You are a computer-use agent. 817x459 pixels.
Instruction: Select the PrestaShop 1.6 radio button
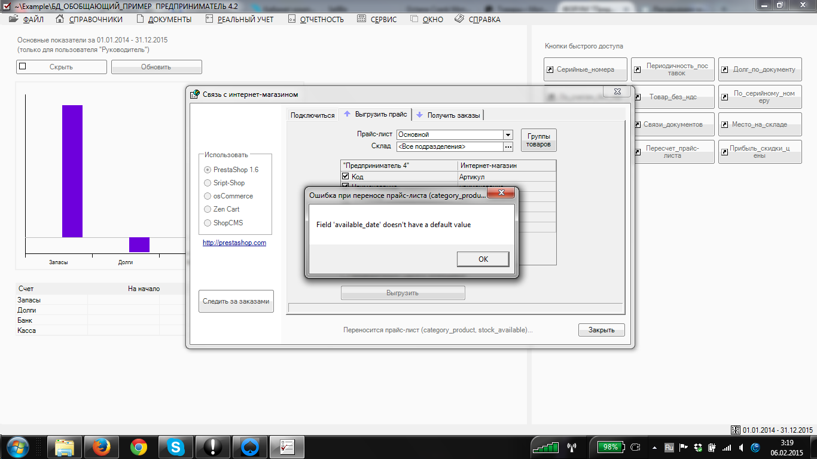tap(208, 170)
